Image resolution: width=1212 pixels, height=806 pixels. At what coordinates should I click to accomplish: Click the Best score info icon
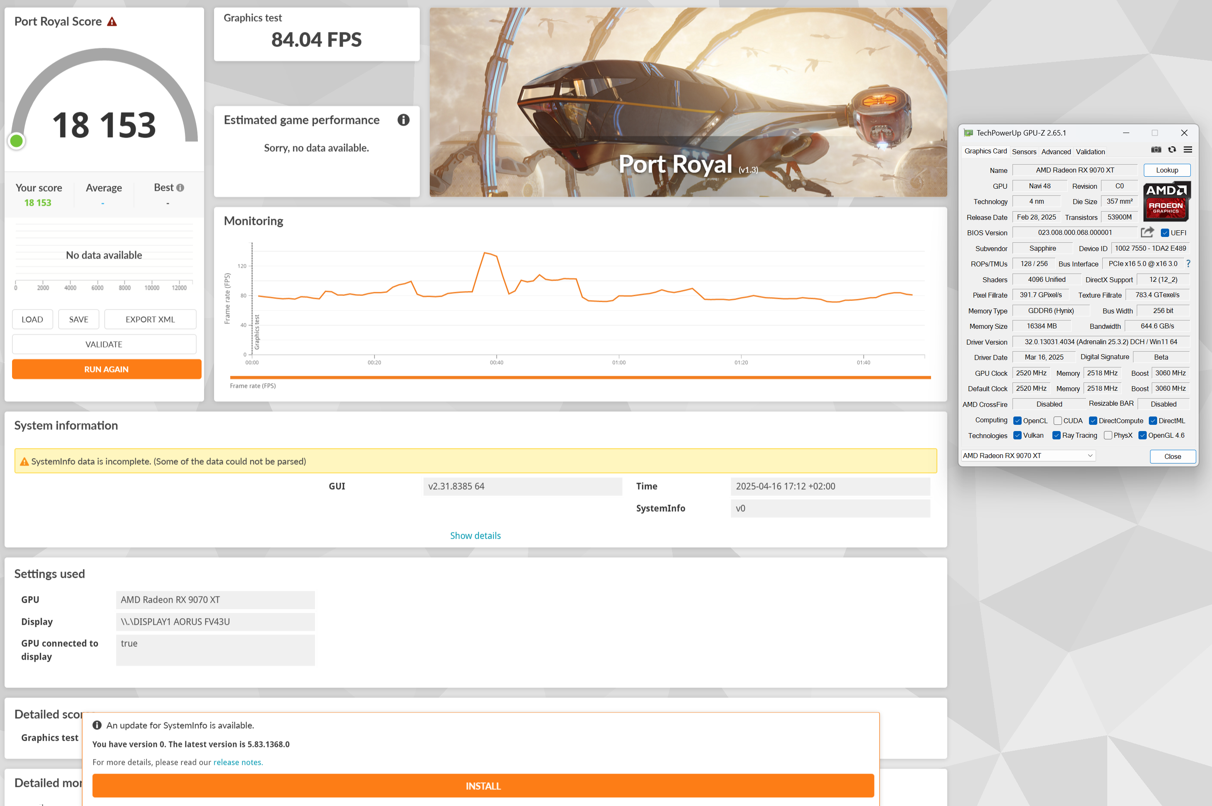click(x=180, y=187)
